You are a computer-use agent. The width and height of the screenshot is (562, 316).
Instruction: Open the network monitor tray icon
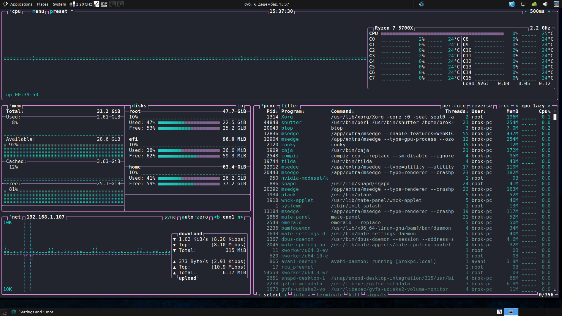click(523, 4)
